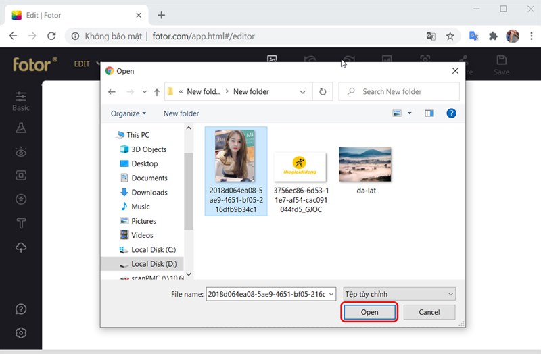Viewport: 541px width, 354px height.
Task: Select Downloads in the navigation tree
Action: tap(149, 193)
